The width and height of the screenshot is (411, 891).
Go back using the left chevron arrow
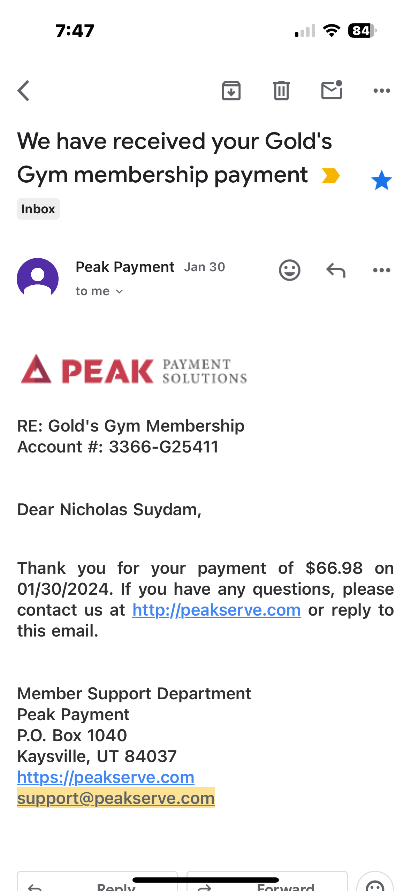click(23, 91)
